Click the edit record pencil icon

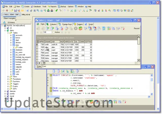click(x=67, y=28)
